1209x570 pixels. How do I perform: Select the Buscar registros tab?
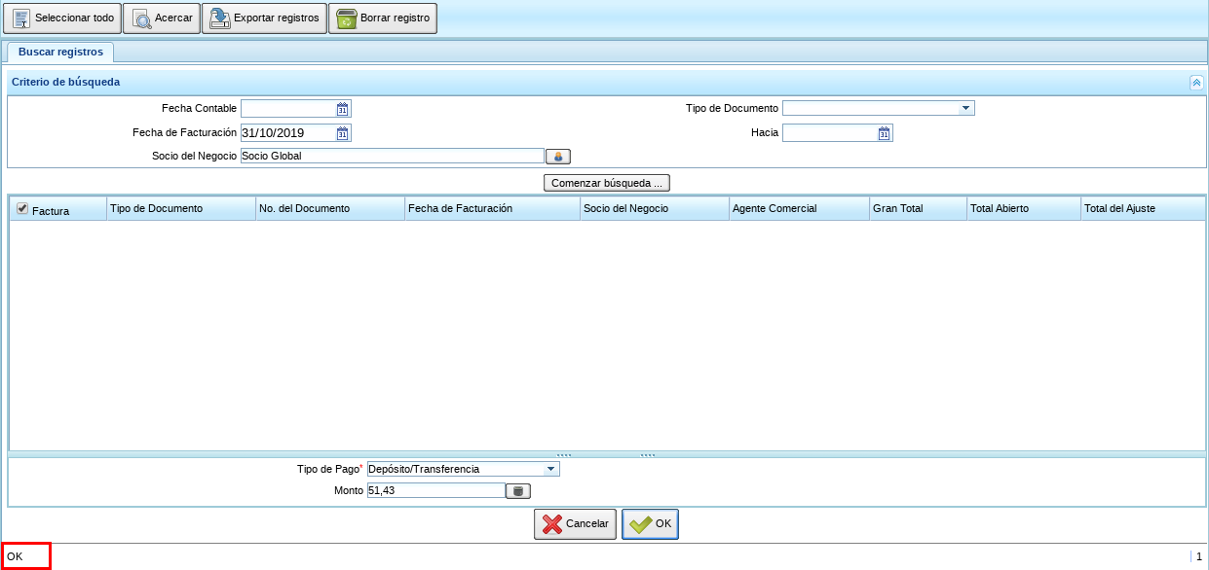[60, 52]
